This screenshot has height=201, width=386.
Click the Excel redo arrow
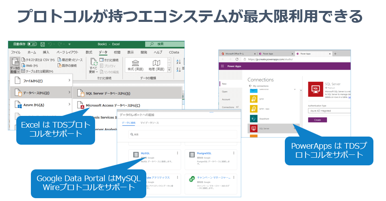60,44
